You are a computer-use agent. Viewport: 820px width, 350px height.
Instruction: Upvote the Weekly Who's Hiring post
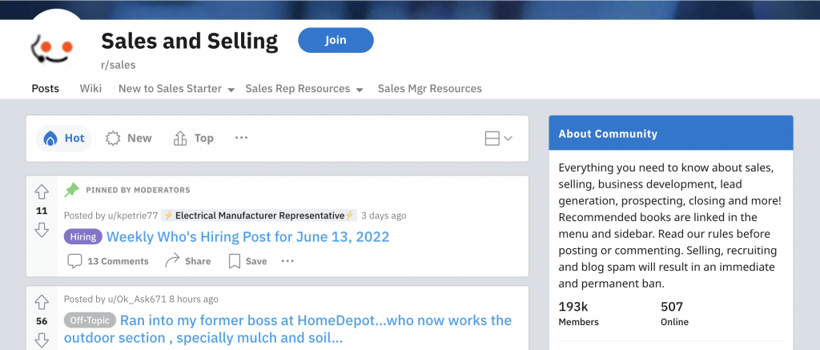coord(42,192)
